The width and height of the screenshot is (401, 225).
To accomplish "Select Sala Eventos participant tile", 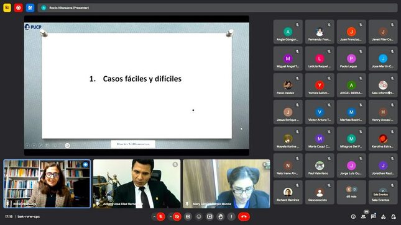I will pos(383,192).
